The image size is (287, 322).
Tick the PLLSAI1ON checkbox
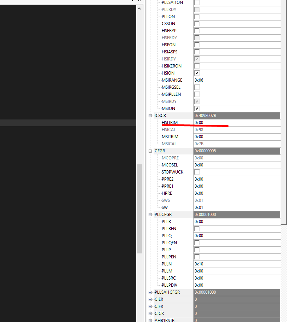click(197, 2)
